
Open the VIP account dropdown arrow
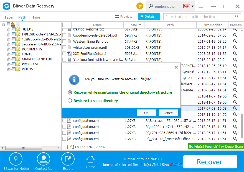[x=192, y=6]
